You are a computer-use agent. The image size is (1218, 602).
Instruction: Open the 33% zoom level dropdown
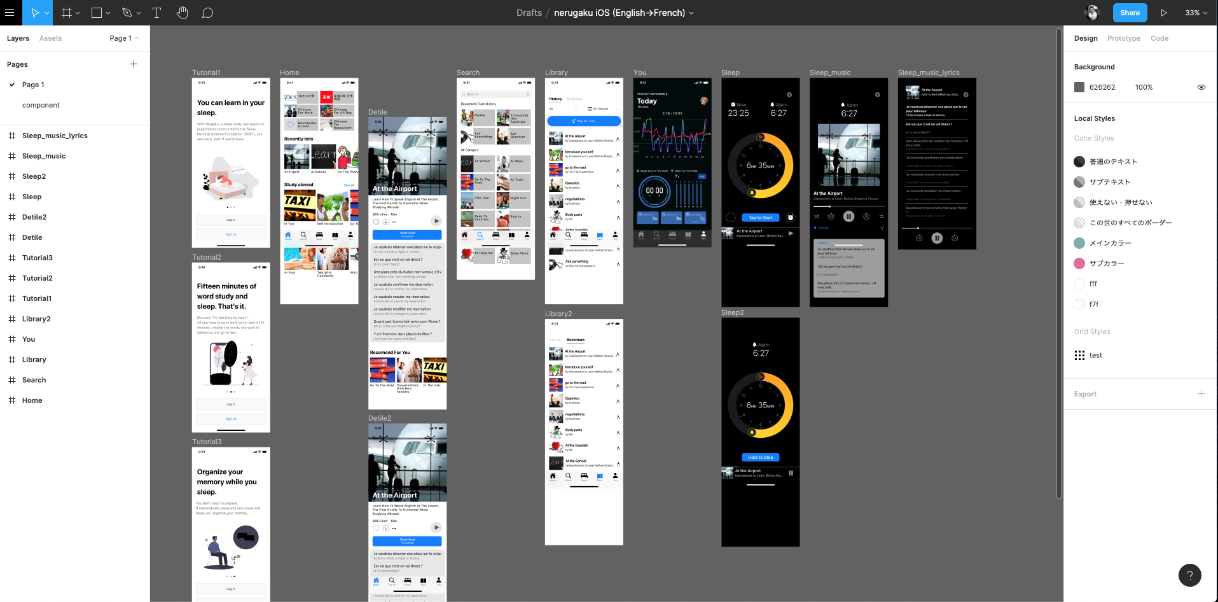point(1196,13)
